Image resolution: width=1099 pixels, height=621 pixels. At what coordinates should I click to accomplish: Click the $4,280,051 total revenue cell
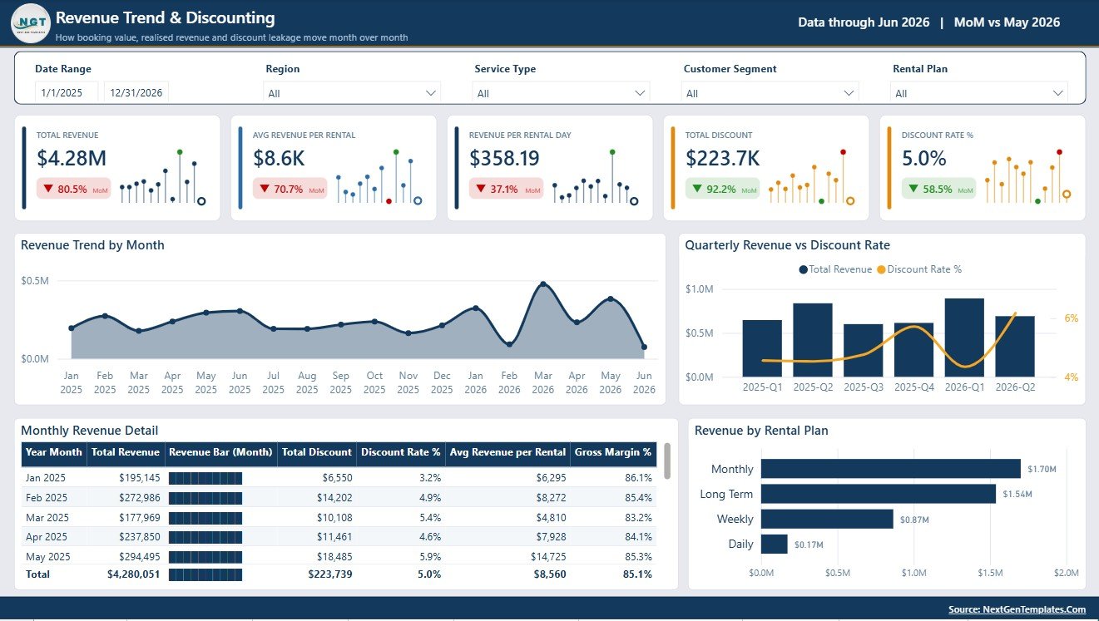click(134, 574)
